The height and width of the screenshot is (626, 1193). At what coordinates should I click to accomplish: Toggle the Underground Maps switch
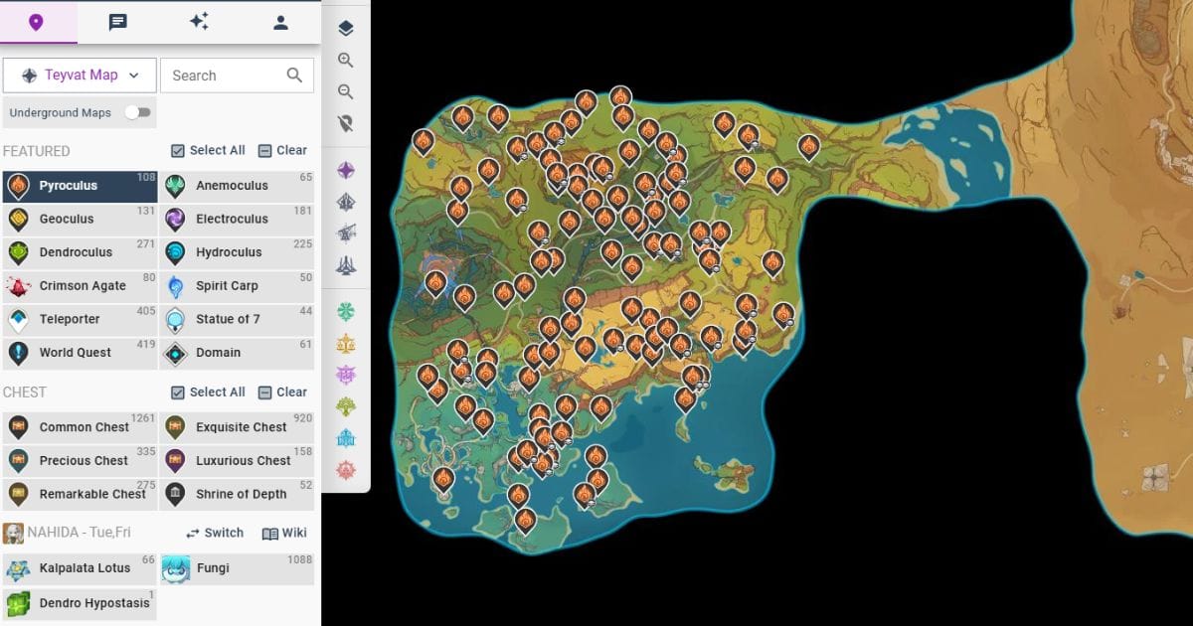pyautogui.click(x=140, y=112)
